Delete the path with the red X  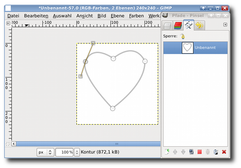click(x=224, y=152)
